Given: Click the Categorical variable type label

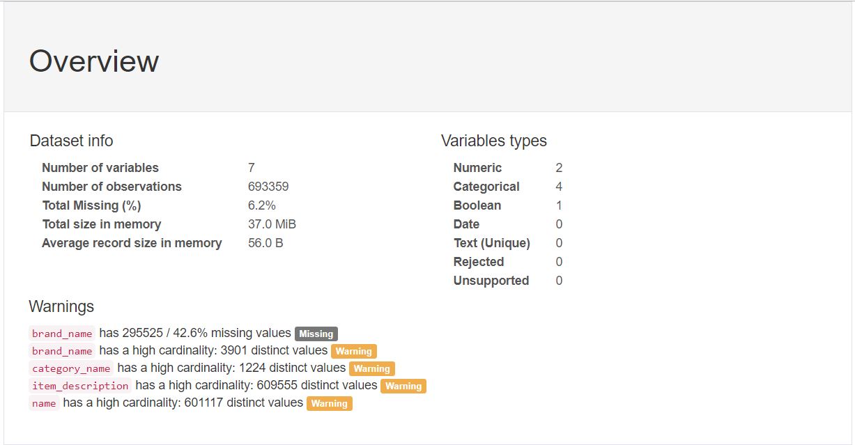Looking at the screenshot, I should [486, 187].
